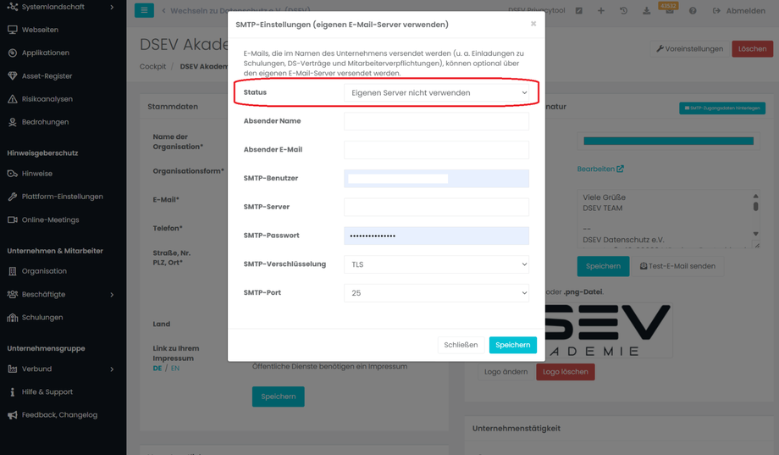Viewport: 779px width, 455px height.
Task: Click the plus icon in top bar
Action: (x=600, y=10)
